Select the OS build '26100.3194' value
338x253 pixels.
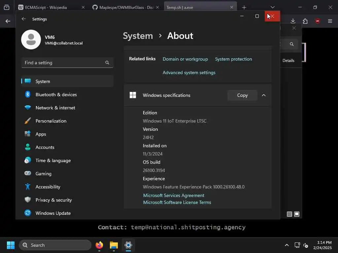[154, 170]
